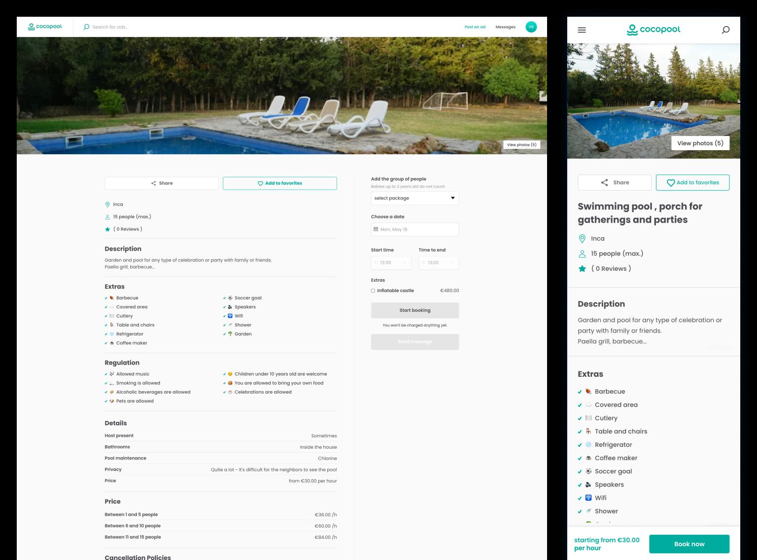Click "Celebrations are allowed" under Regulation

point(263,392)
